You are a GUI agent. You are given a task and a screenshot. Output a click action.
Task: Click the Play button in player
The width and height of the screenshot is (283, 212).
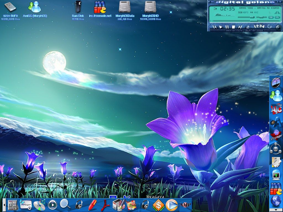221,27
